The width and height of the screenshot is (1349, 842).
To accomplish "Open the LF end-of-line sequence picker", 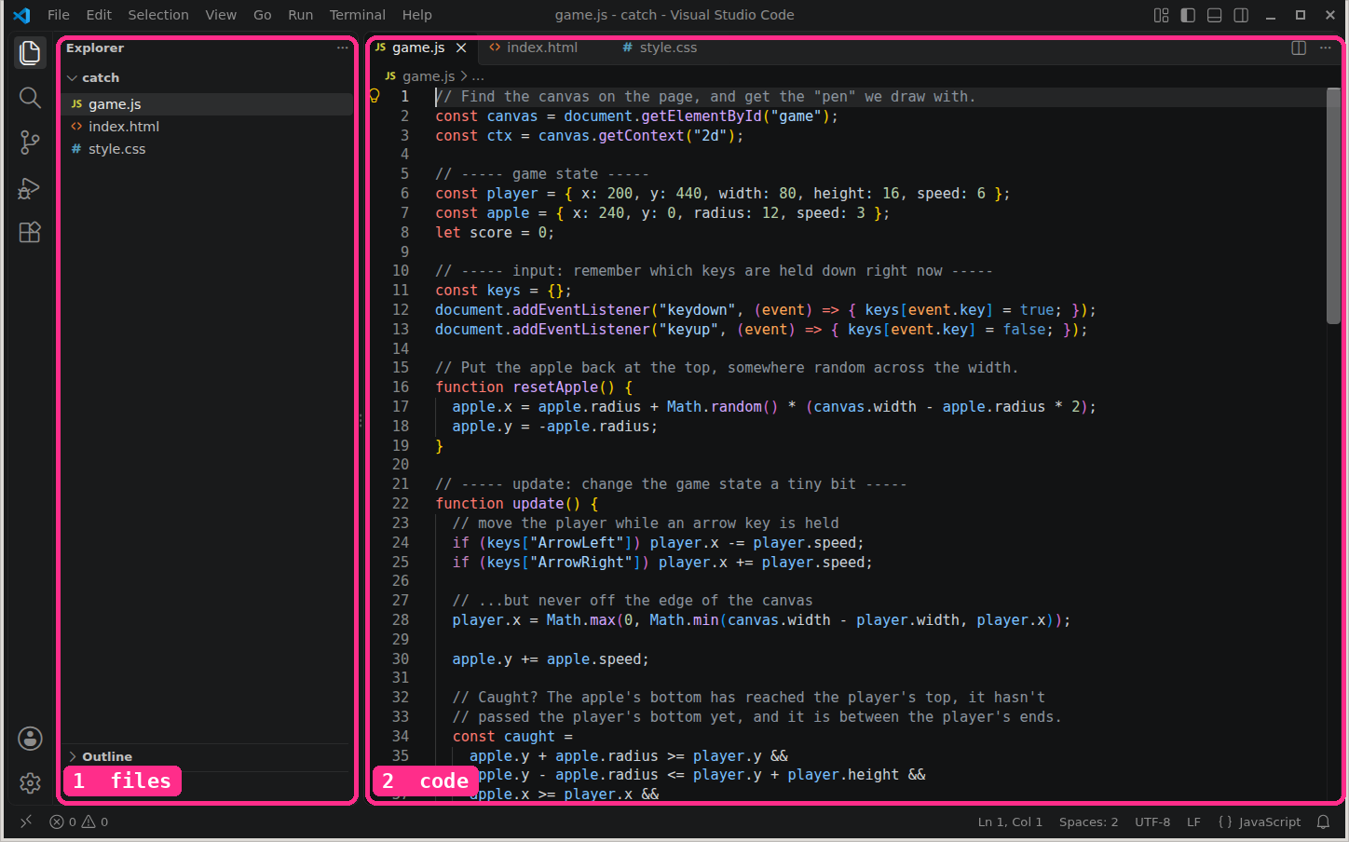I will 1193,822.
